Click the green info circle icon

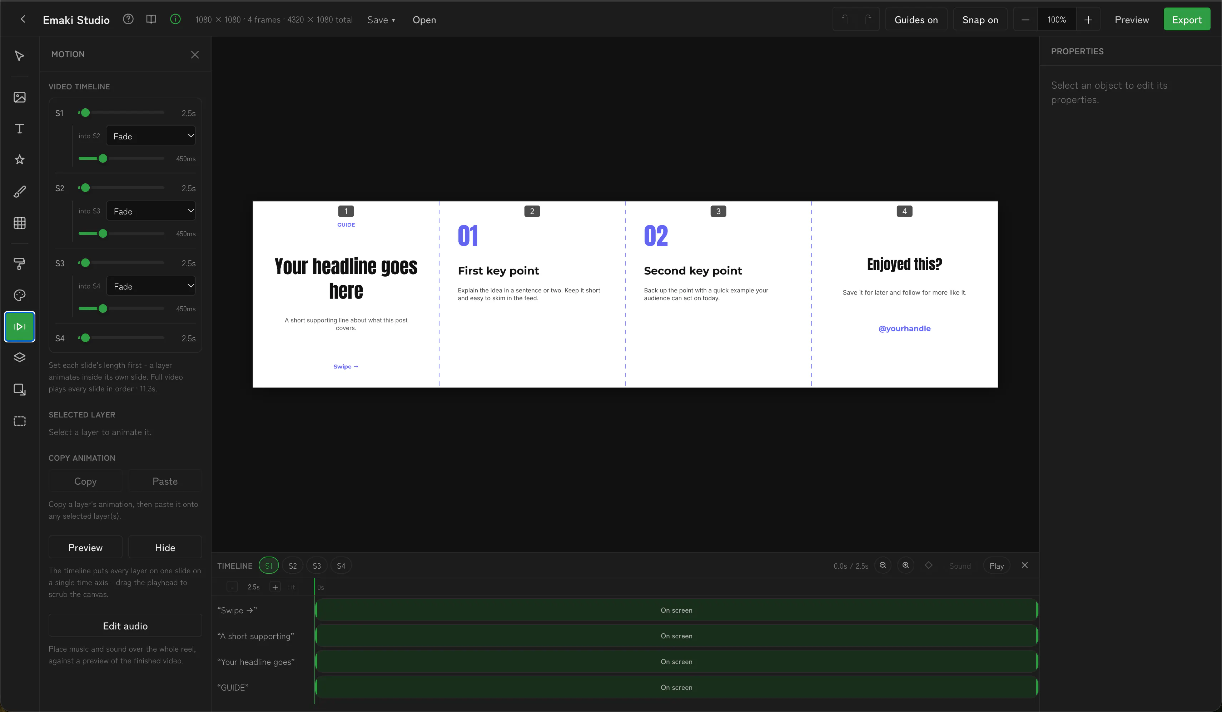[175, 19]
